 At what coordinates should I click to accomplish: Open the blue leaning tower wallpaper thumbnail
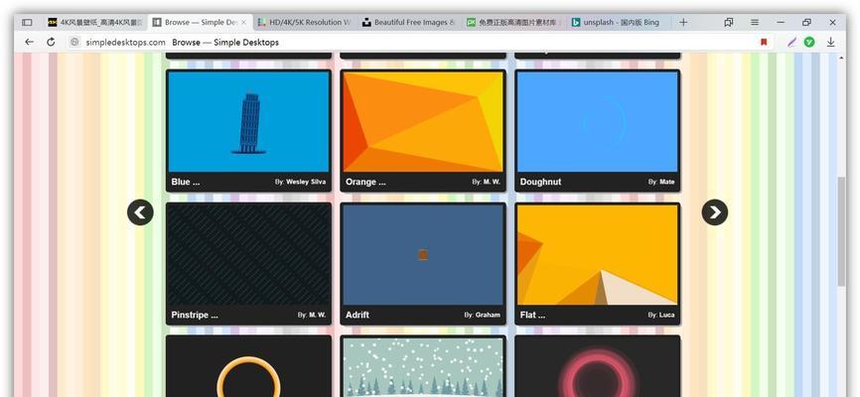248,122
